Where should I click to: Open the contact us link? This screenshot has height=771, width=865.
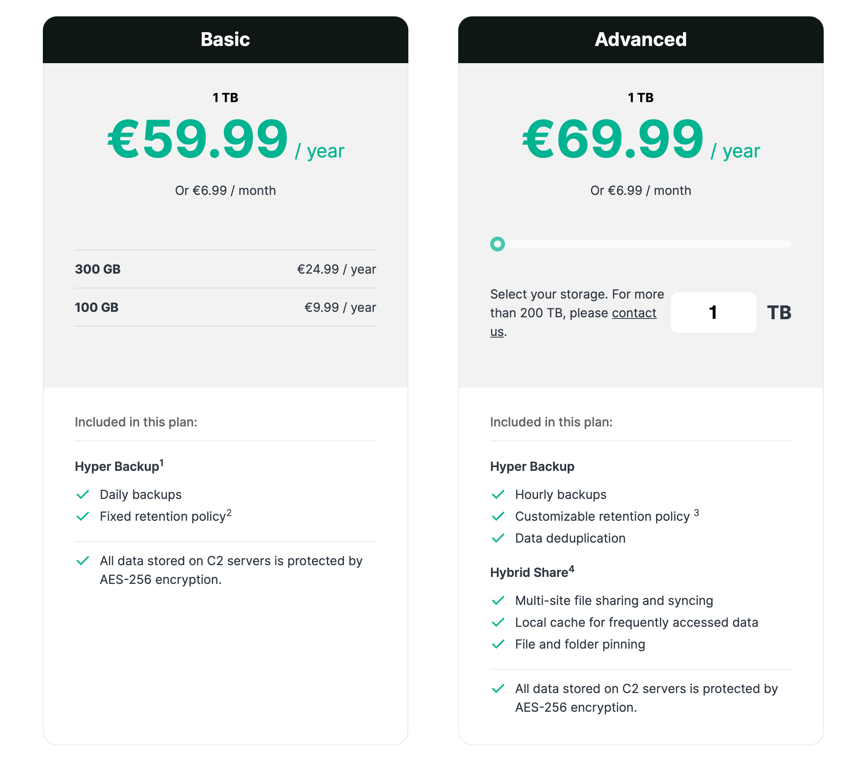pos(634,313)
